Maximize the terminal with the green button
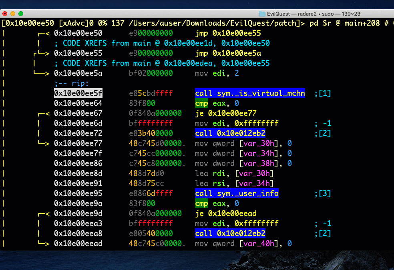Screen dimensions: 394x270 pos(21,14)
